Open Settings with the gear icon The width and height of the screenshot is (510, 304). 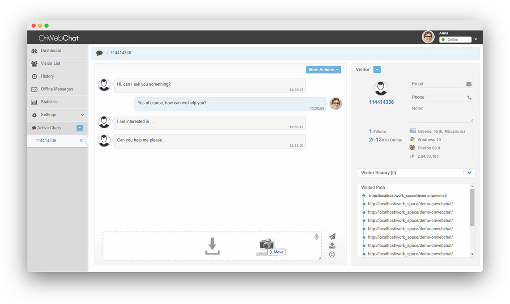click(x=34, y=114)
